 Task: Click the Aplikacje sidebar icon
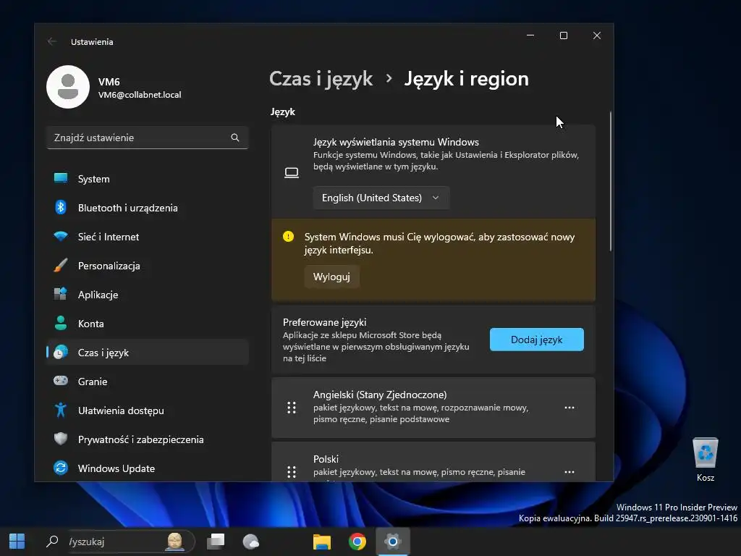(61, 294)
